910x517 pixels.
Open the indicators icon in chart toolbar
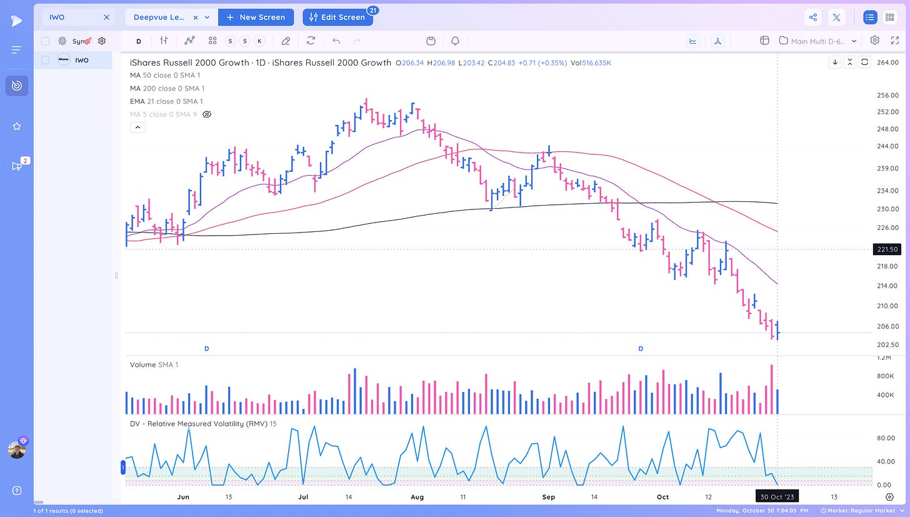click(190, 41)
